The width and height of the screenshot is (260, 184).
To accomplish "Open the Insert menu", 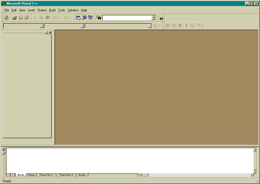I will [31, 10].
